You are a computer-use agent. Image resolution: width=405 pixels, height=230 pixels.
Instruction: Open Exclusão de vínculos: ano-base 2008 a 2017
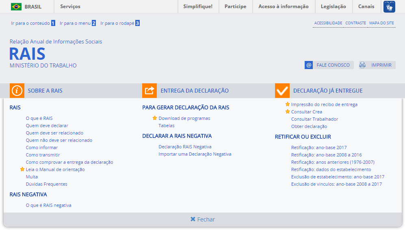click(337, 184)
